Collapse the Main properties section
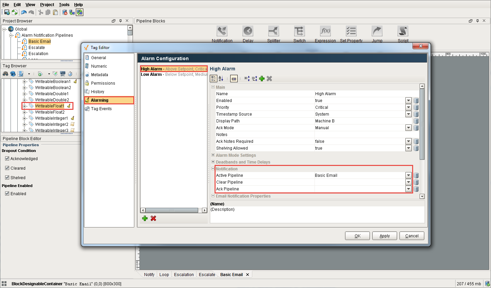Image resolution: width=491 pixels, height=288 pixels. coord(213,87)
